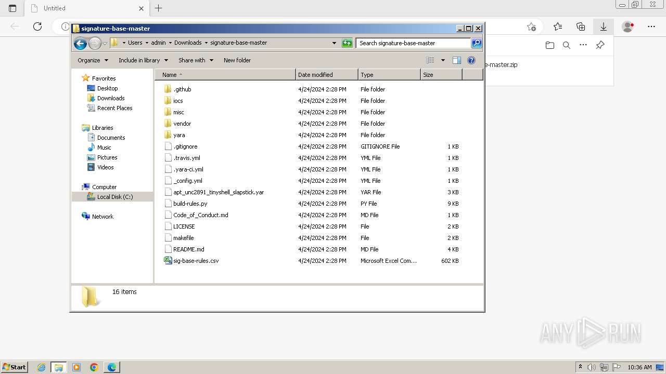Pin the Edge downloads panel
Screen dimensions: 666x374
click(x=600, y=45)
